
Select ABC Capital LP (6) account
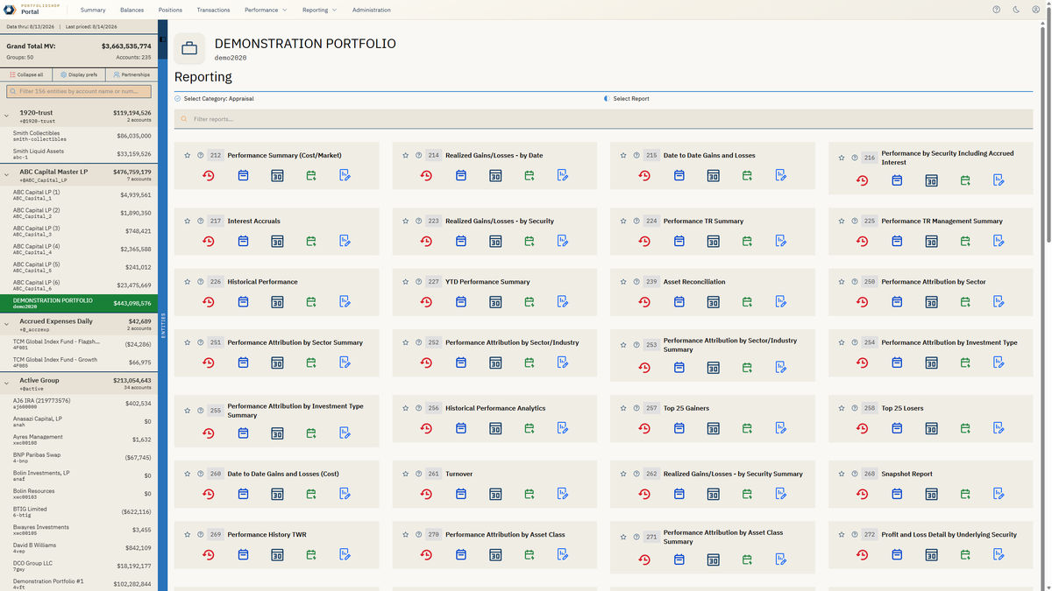79,285
